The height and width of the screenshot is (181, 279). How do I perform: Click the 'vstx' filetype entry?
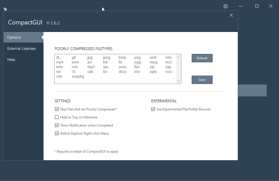(x=59, y=76)
